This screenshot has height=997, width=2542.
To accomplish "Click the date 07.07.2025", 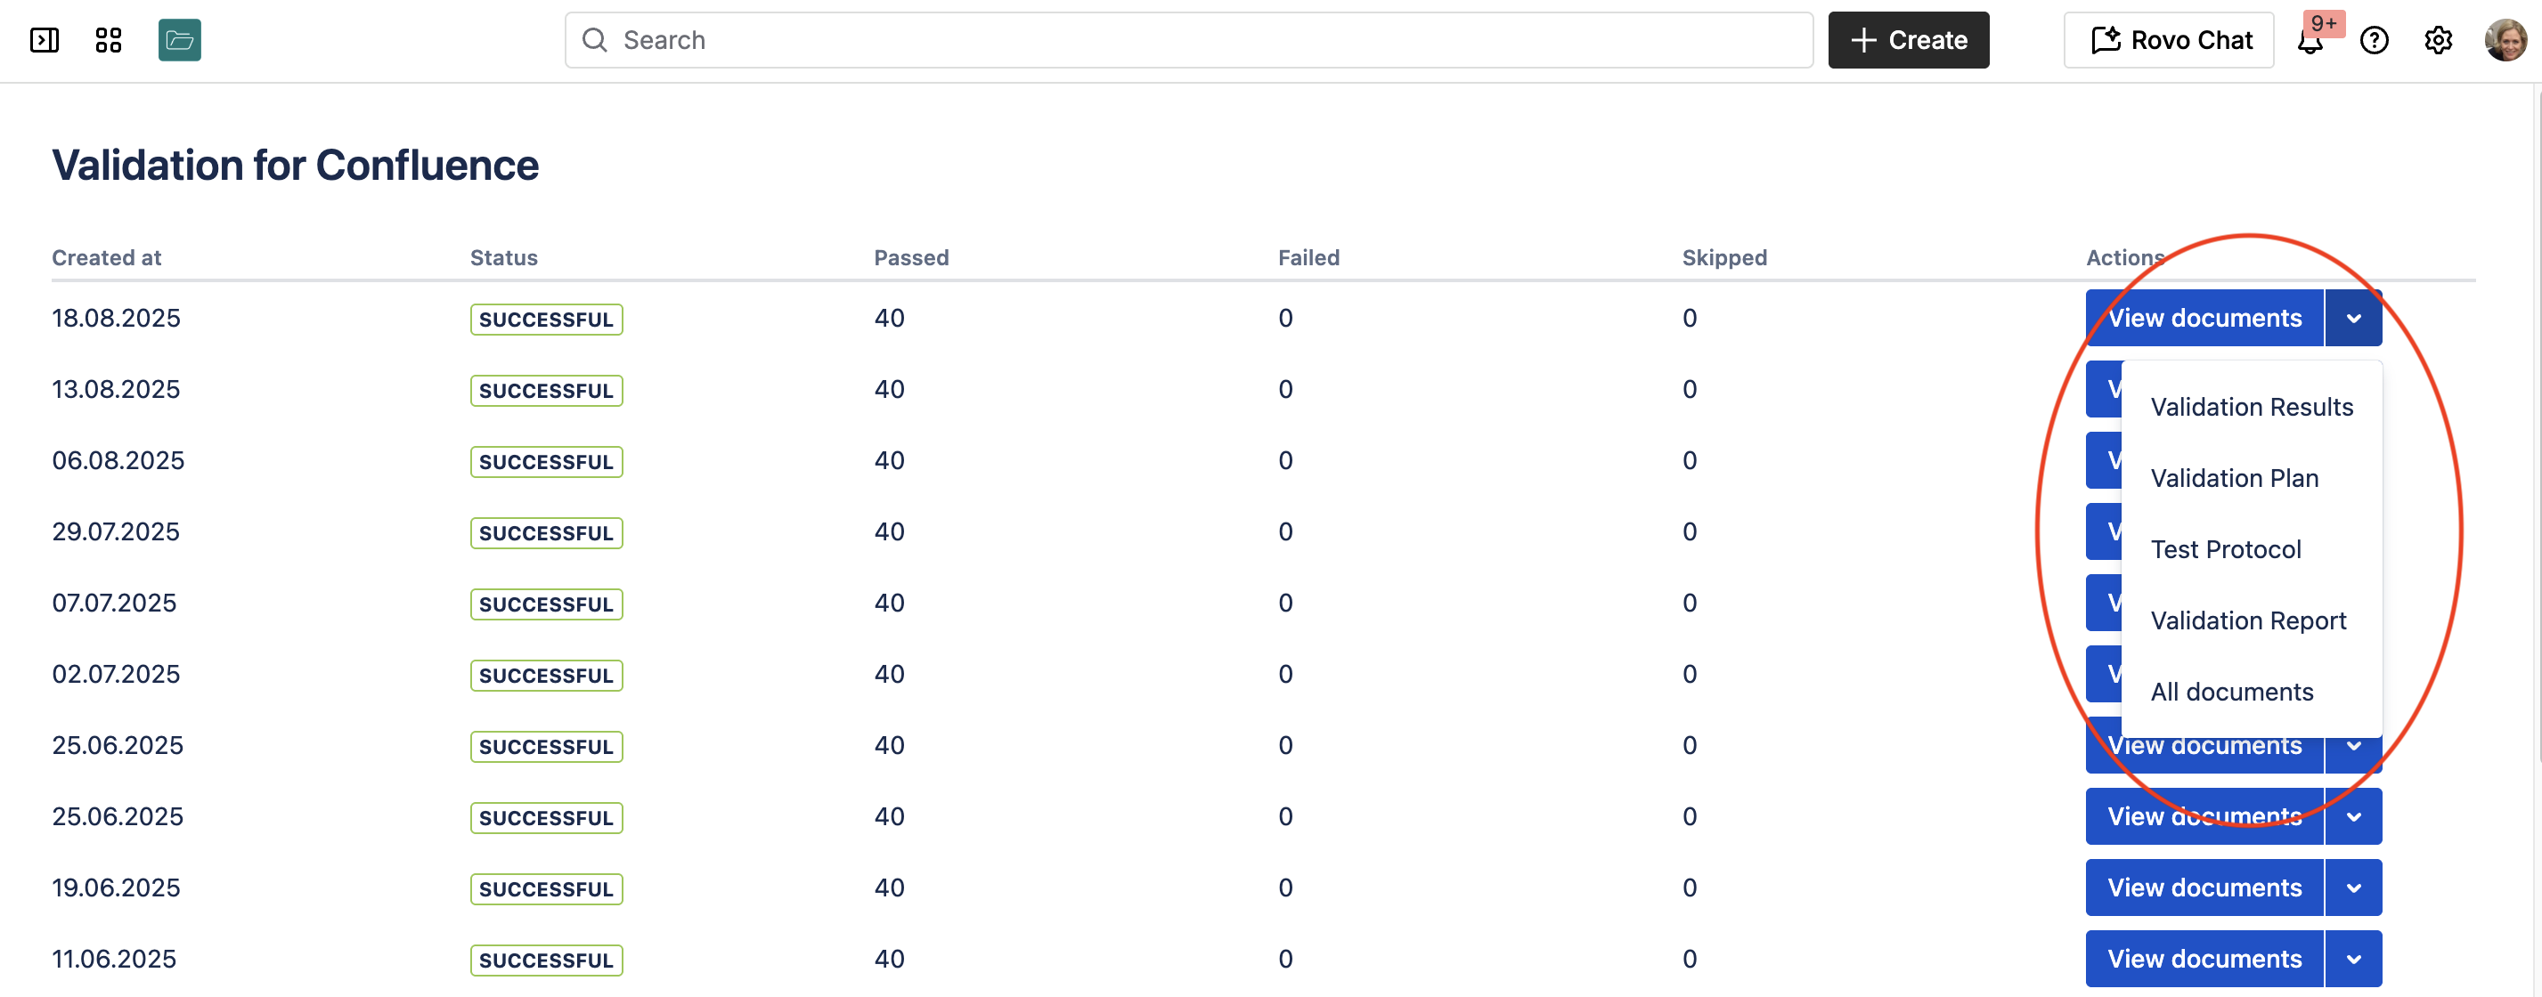I will (115, 603).
